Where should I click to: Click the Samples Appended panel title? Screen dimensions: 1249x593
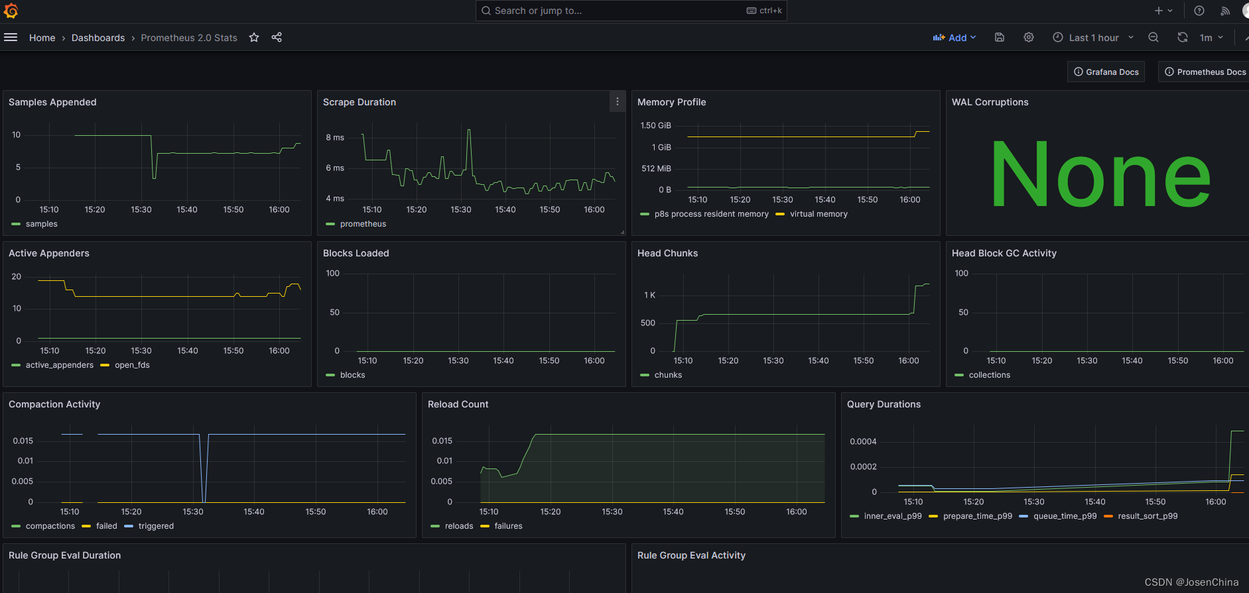(x=52, y=102)
